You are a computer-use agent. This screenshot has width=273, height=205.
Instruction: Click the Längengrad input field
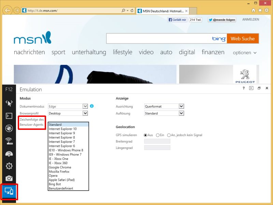[x=157, y=148]
